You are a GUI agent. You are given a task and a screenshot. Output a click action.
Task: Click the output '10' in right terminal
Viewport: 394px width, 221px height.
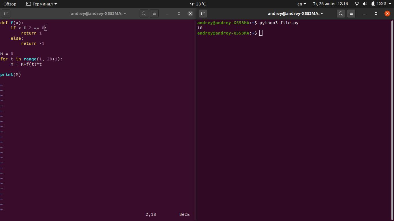(200, 28)
